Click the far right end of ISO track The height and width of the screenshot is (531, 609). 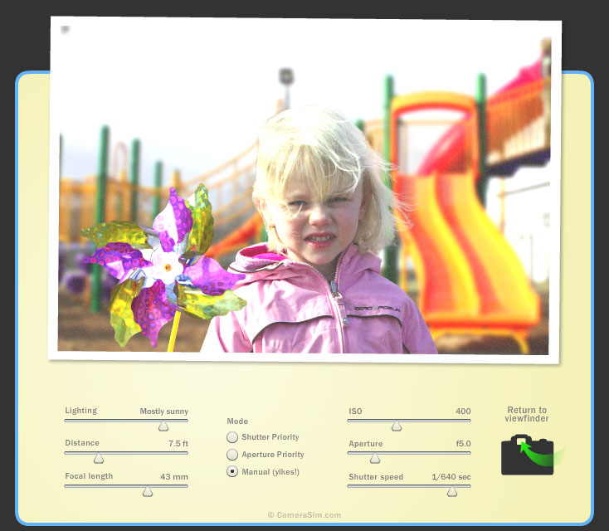(469, 421)
